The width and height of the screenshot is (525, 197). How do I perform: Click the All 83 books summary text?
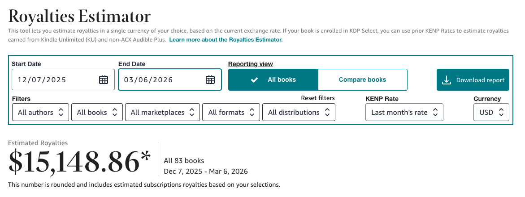tap(184, 160)
